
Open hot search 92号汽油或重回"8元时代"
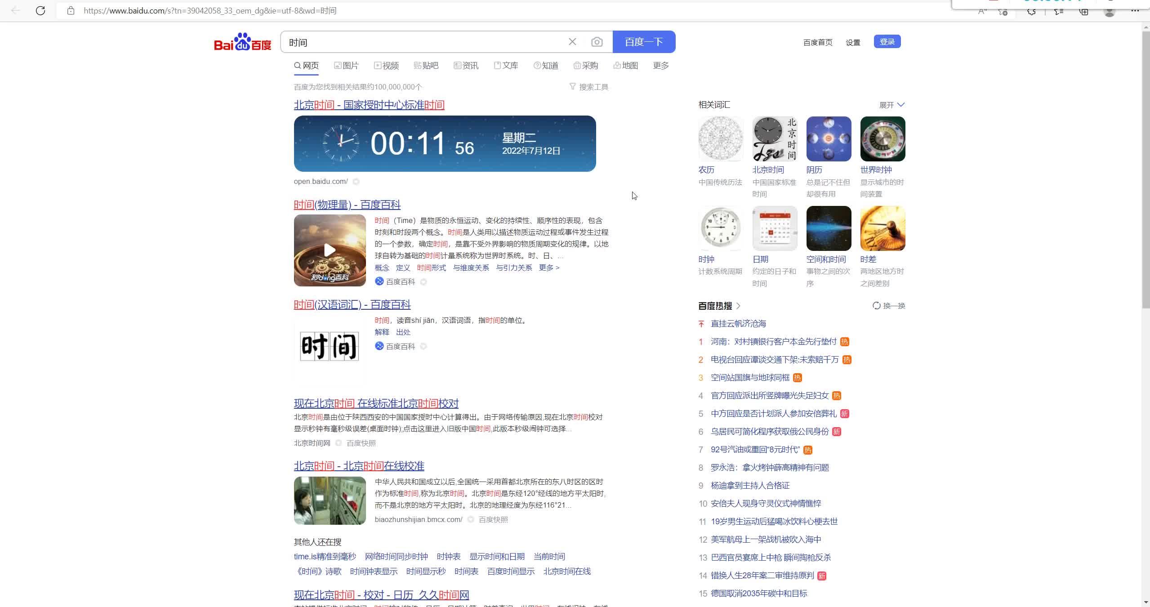(x=755, y=450)
